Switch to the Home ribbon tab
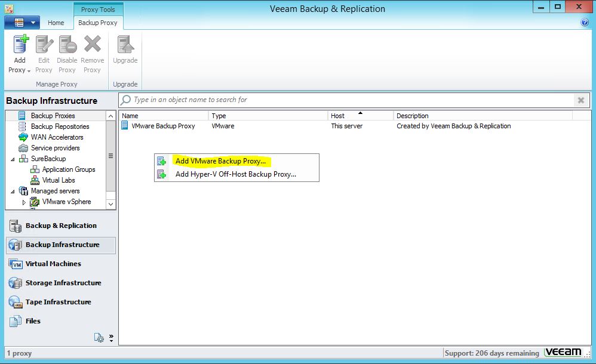The image size is (596, 364). (x=56, y=23)
